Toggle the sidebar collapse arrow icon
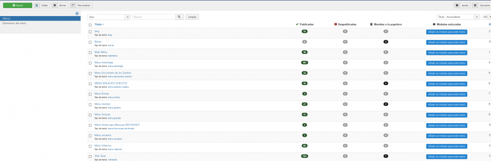 coord(77,13)
